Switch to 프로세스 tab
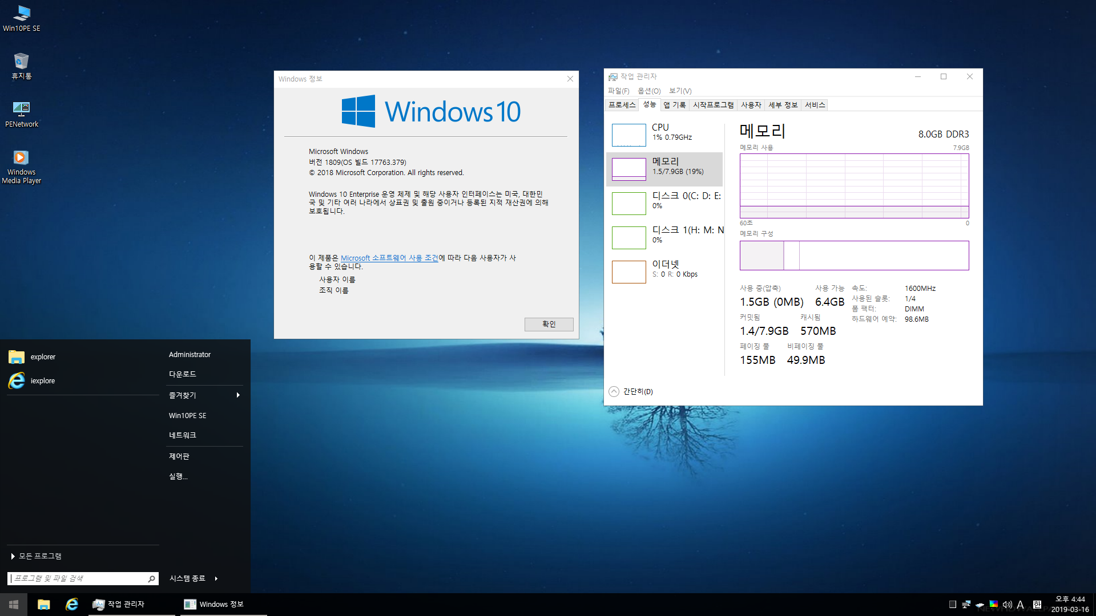 click(x=622, y=105)
